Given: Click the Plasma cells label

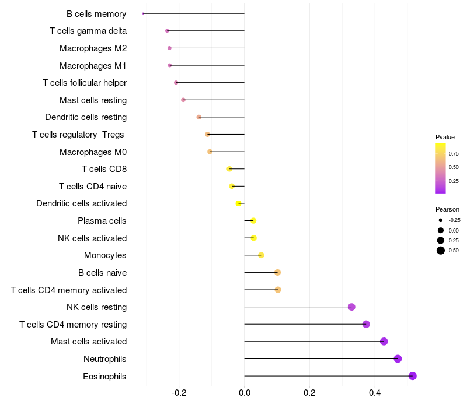Looking at the screenshot, I should [x=102, y=221].
